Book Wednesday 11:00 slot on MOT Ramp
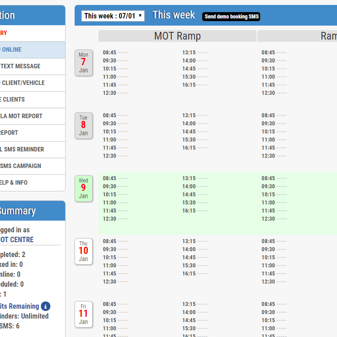The height and width of the screenshot is (337, 337). [115, 203]
